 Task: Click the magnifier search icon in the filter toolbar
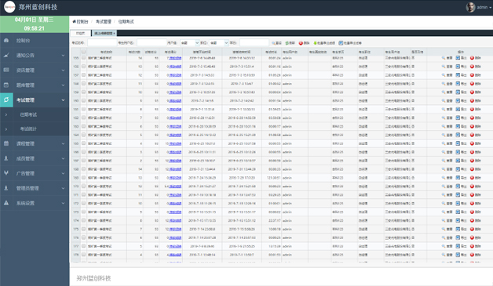pos(273,43)
